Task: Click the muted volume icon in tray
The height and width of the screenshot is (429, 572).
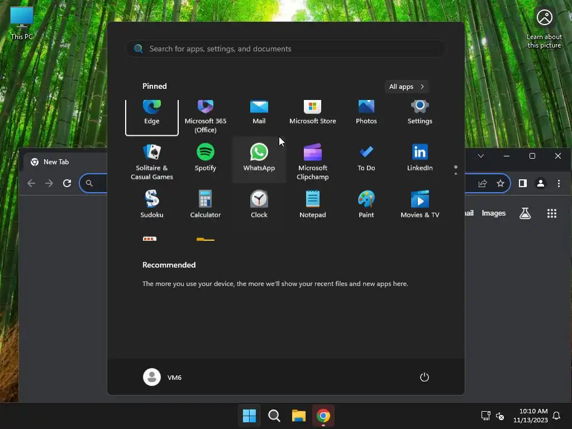Action: tap(500, 416)
